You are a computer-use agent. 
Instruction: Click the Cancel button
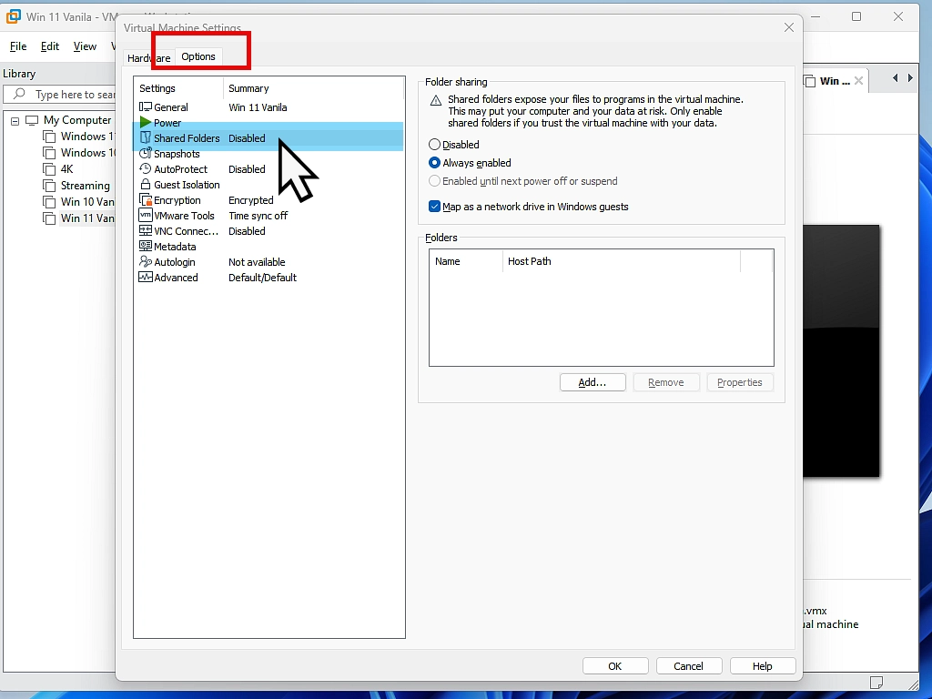[x=689, y=666]
